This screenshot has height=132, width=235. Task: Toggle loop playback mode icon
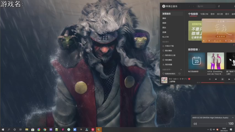210,79
